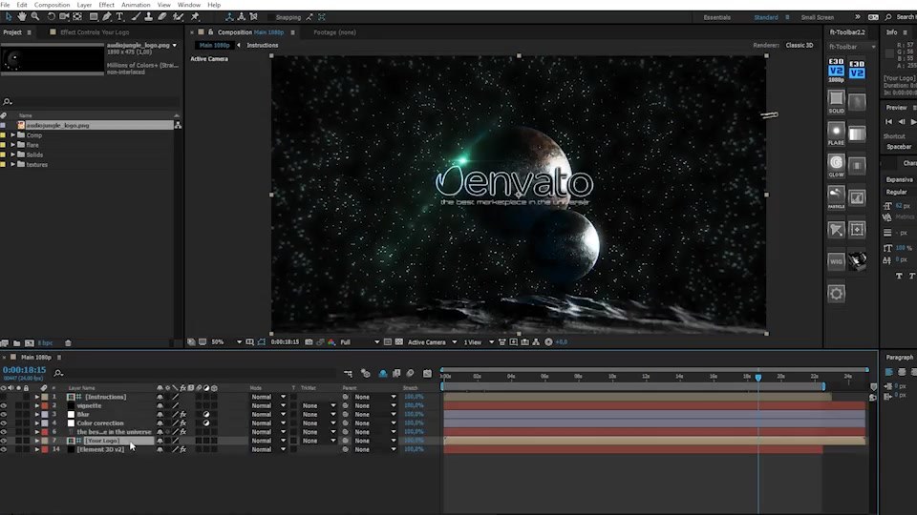917x515 pixels.
Task: Click the FLARE icon in ft-Toolbar
Action: (x=837, y=134)
